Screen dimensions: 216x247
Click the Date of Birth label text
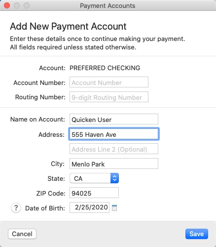coord(45,208)
